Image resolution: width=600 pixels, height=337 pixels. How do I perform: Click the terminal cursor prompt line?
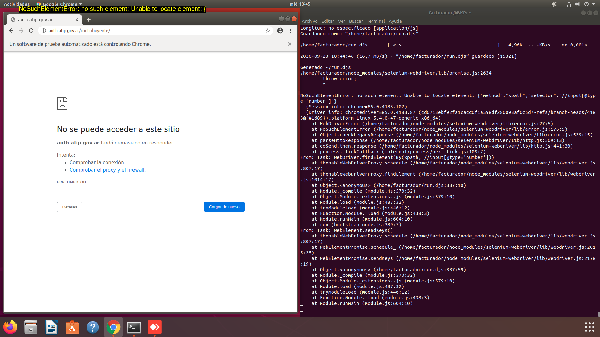pos(302,309)
